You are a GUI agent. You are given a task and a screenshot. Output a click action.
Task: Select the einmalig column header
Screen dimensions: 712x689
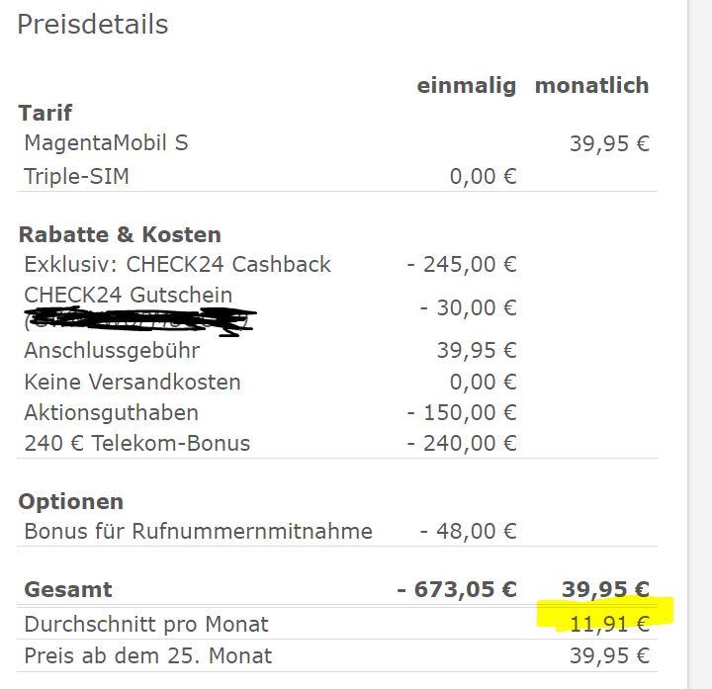[x=466, y=86]
